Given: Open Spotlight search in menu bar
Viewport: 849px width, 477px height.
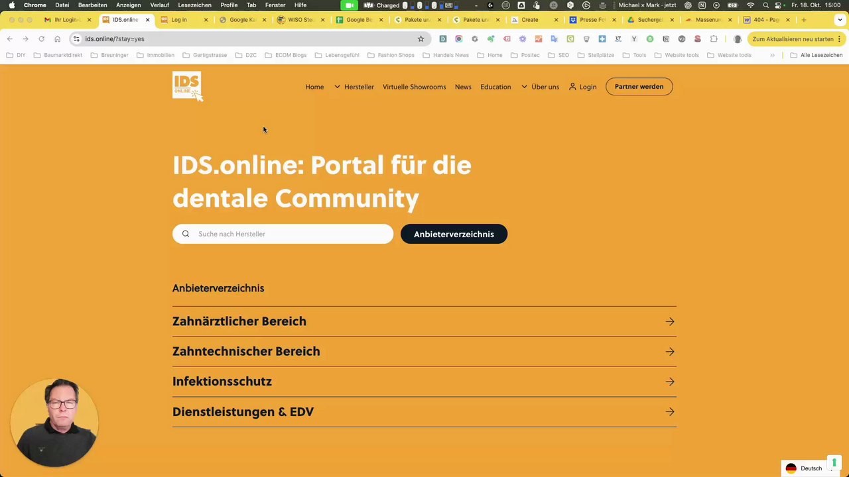Looking at the screenshot, I should click(x=765, y=5).
